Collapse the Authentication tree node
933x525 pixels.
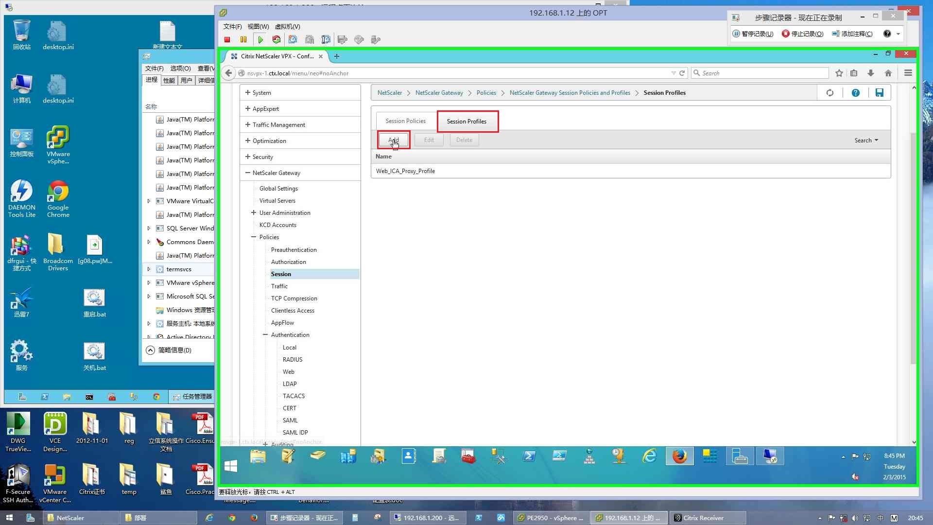coord(265,334)
